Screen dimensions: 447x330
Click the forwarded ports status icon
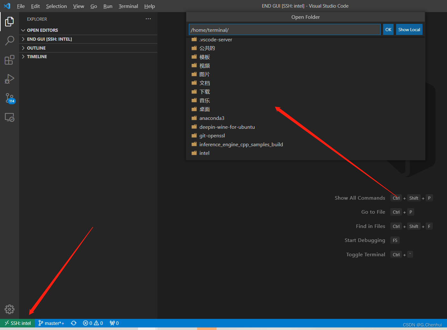click(114, 323)
